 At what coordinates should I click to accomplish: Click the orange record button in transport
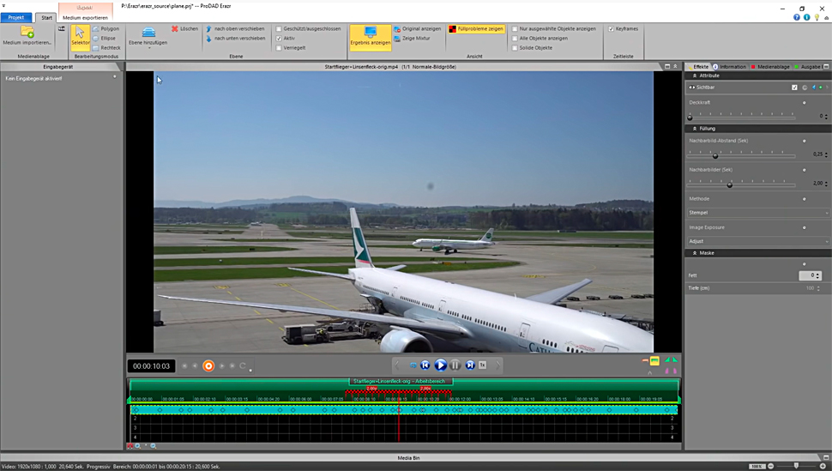208,365
